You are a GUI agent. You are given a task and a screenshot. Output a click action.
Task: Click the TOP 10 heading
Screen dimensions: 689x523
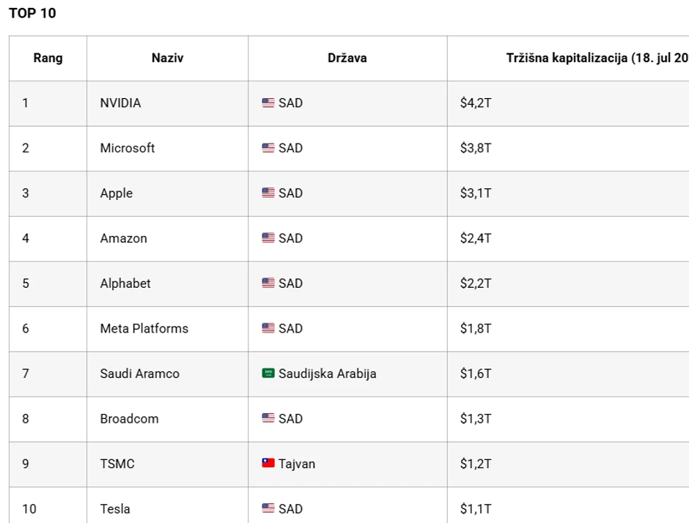[x=32, y=13]
